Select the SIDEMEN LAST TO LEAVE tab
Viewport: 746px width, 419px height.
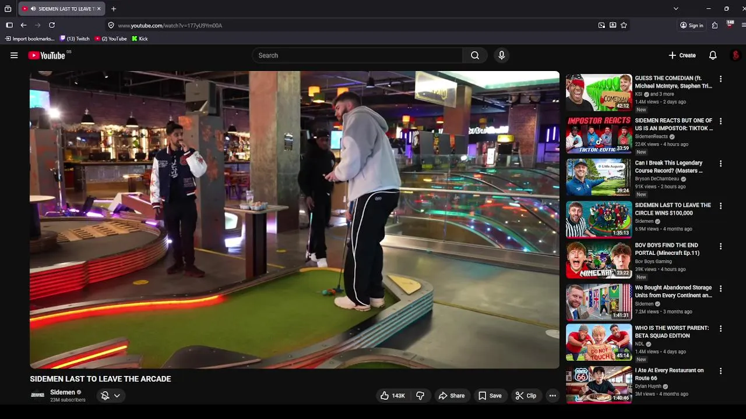pyautogui.click(x=61, y=9)
